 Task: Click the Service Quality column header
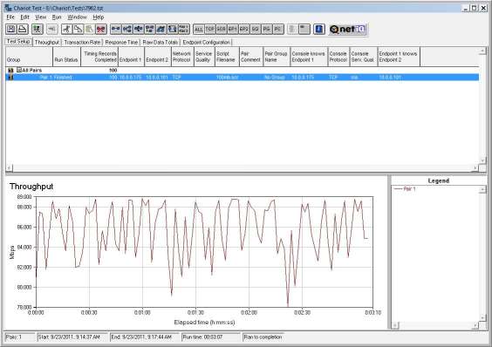point(205,57)
